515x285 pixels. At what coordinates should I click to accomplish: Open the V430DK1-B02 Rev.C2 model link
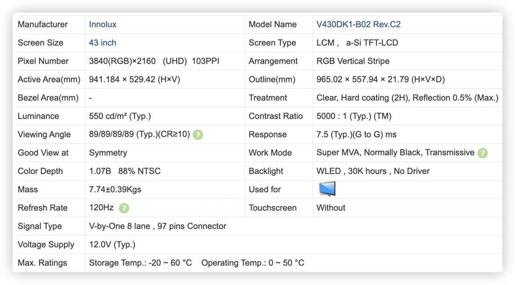tap(358, 24)
